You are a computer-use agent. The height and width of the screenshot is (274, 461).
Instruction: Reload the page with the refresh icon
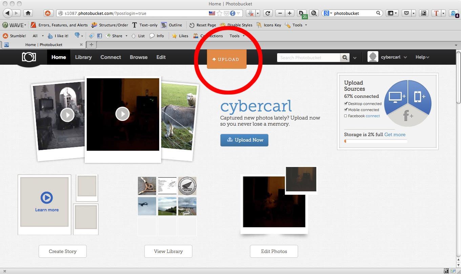point(268,13)
